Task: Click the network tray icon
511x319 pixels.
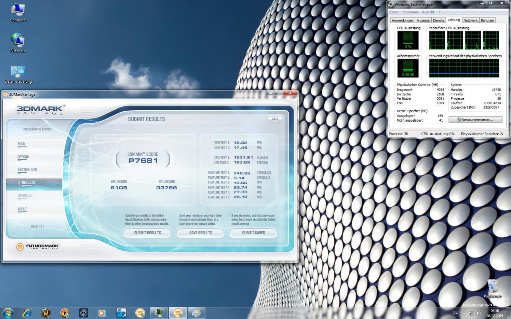Action: (x=471, y=313)
